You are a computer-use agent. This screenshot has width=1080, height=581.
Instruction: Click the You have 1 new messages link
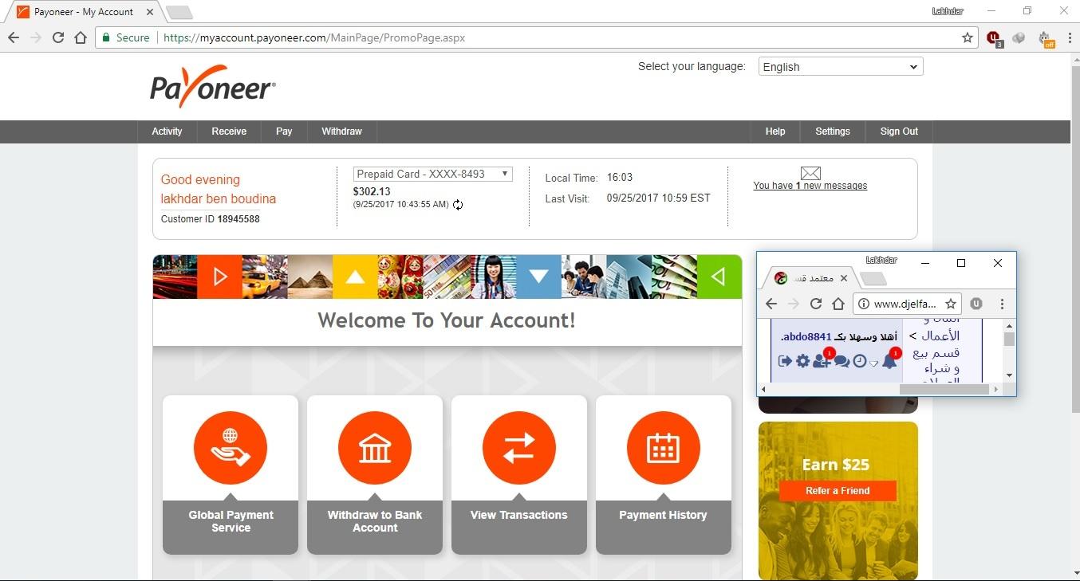point(810,186)
